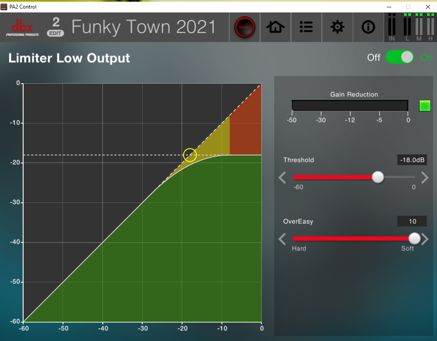Click the Threshold -18.0dB value field
This screenshot has width=437, height=341.
412,160
